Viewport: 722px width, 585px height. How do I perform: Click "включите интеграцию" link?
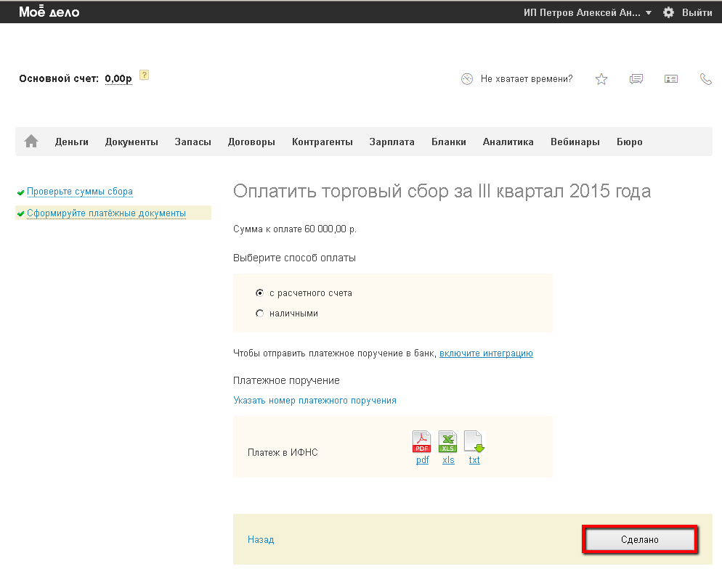pyautogui.click(x=486, y=353)
